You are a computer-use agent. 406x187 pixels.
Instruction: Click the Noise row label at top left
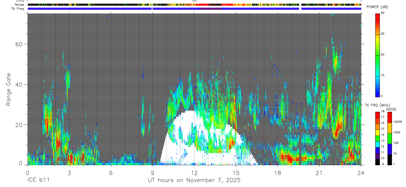coord(20,5)
